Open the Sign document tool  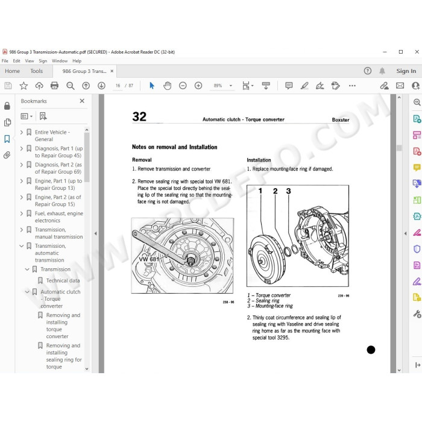[320, 86]
